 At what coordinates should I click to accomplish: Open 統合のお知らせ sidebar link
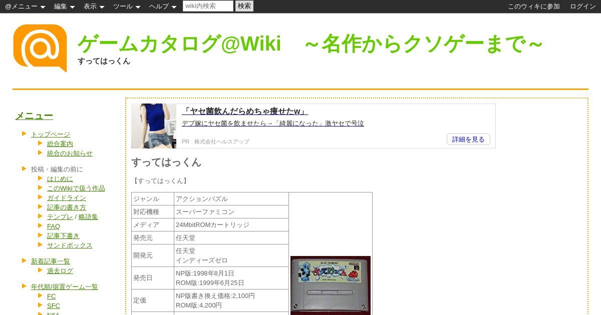point(70,153)
